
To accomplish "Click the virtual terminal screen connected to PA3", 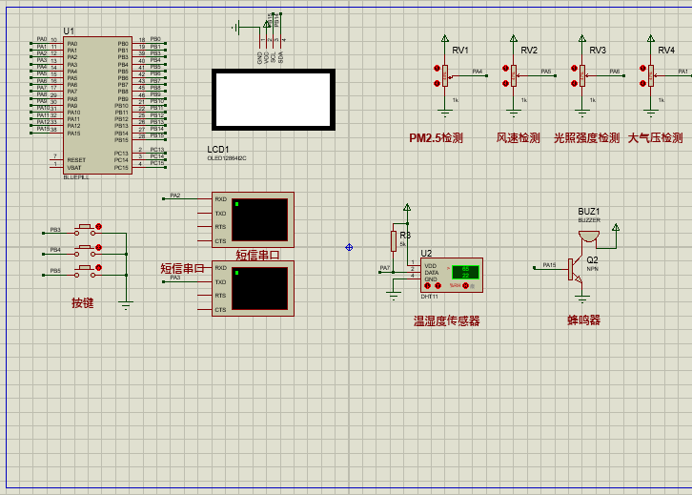I will click(x=260, y=288).
